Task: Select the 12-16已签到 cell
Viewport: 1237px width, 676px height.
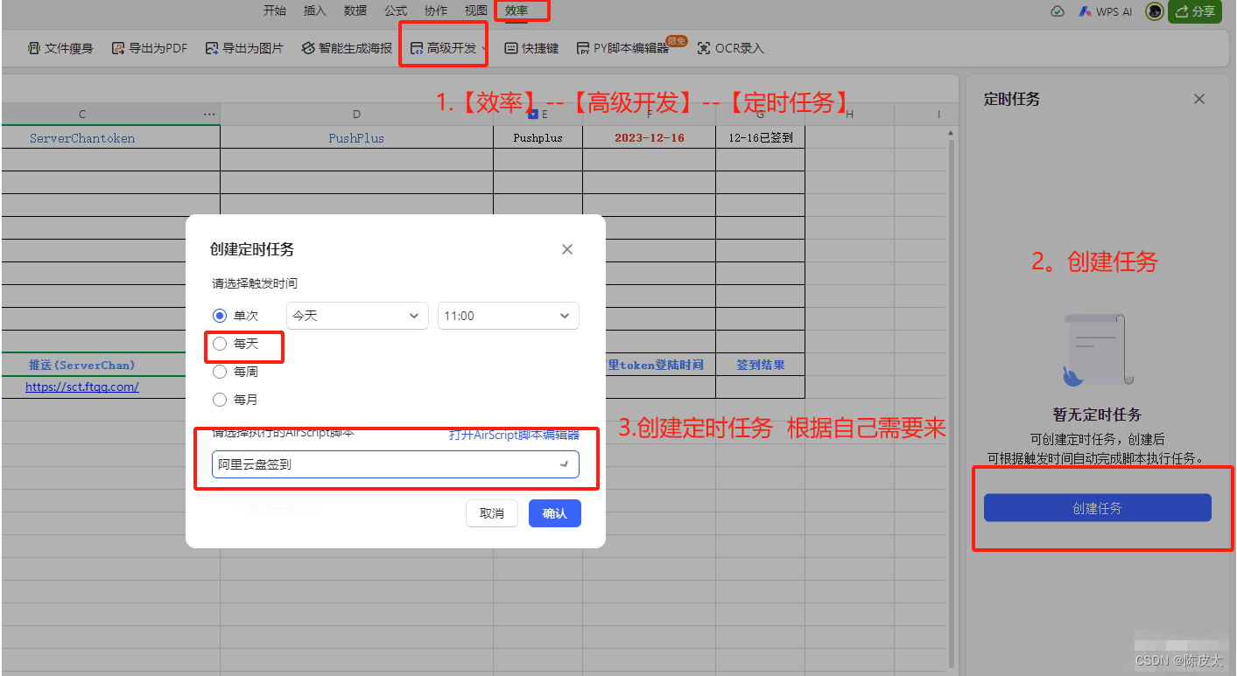Action: (760, 138)
